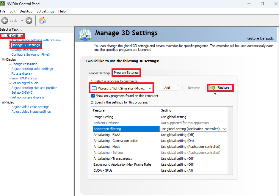This screenshot has width=279, height=196.
Task: Click the Home icon in toolbar
Action: [42, 20]
